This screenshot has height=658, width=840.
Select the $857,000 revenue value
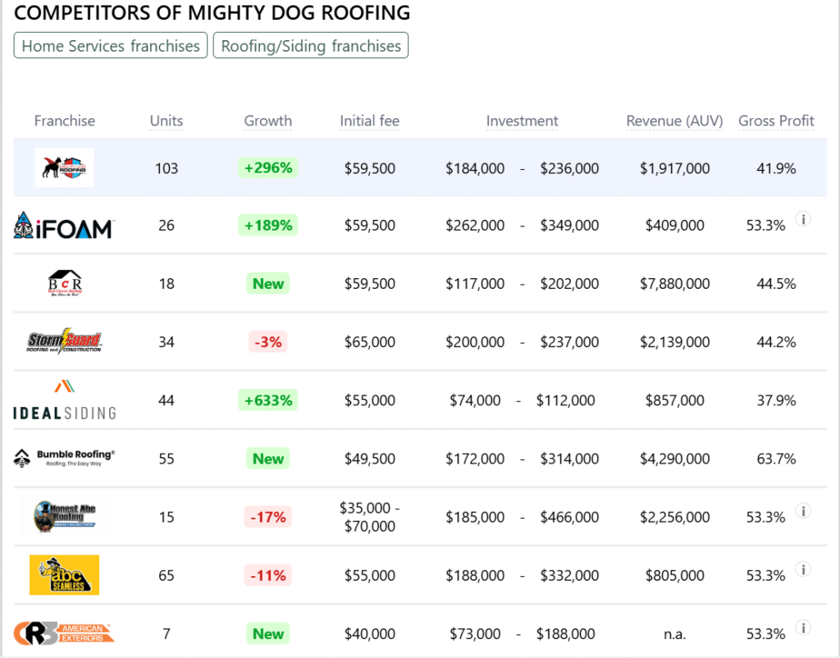pos(674,400)
